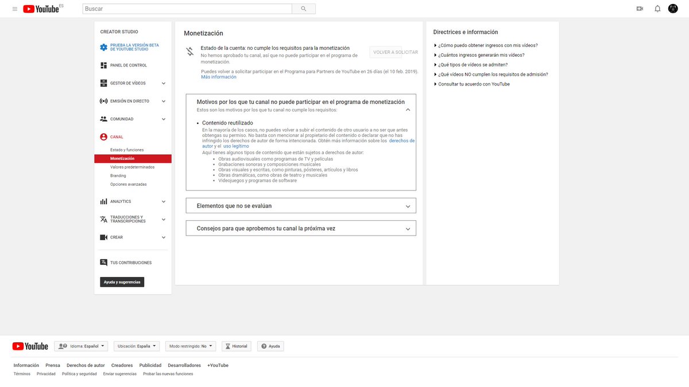
Task: Expand Elementos que no se evalúan
Action: coord(301,205)
